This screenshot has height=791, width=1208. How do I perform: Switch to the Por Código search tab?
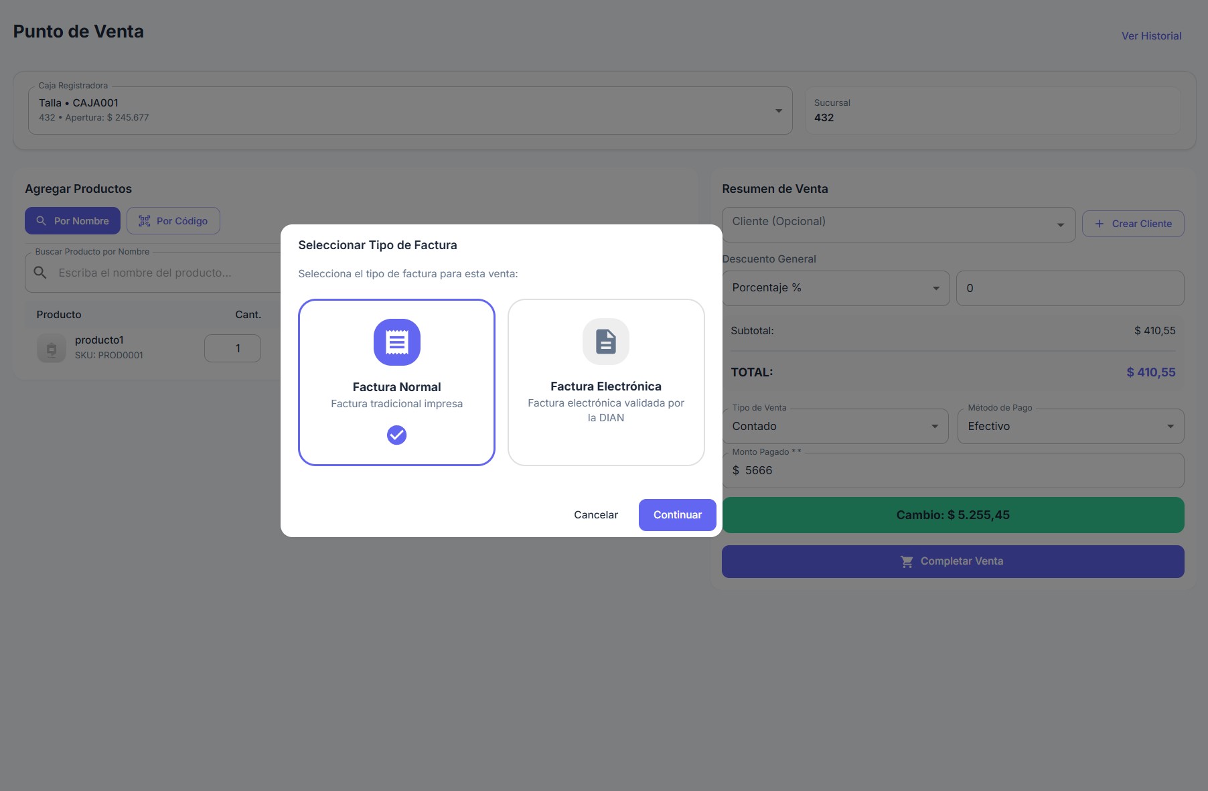pyautogui.click(x=173, y=221)
